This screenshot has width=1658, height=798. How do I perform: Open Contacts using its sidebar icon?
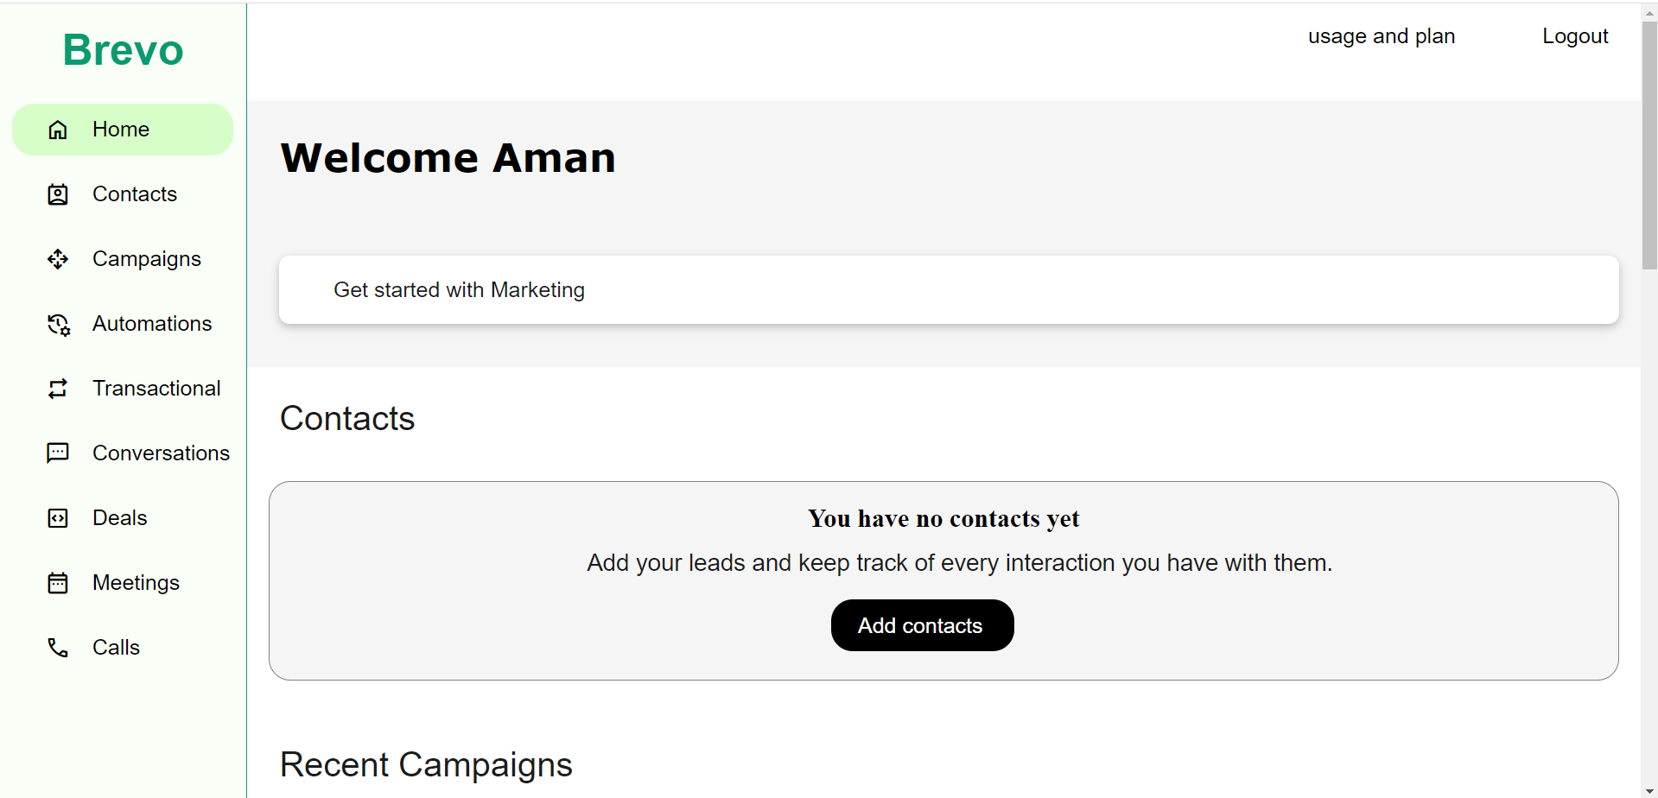click(x=57, y=194)
